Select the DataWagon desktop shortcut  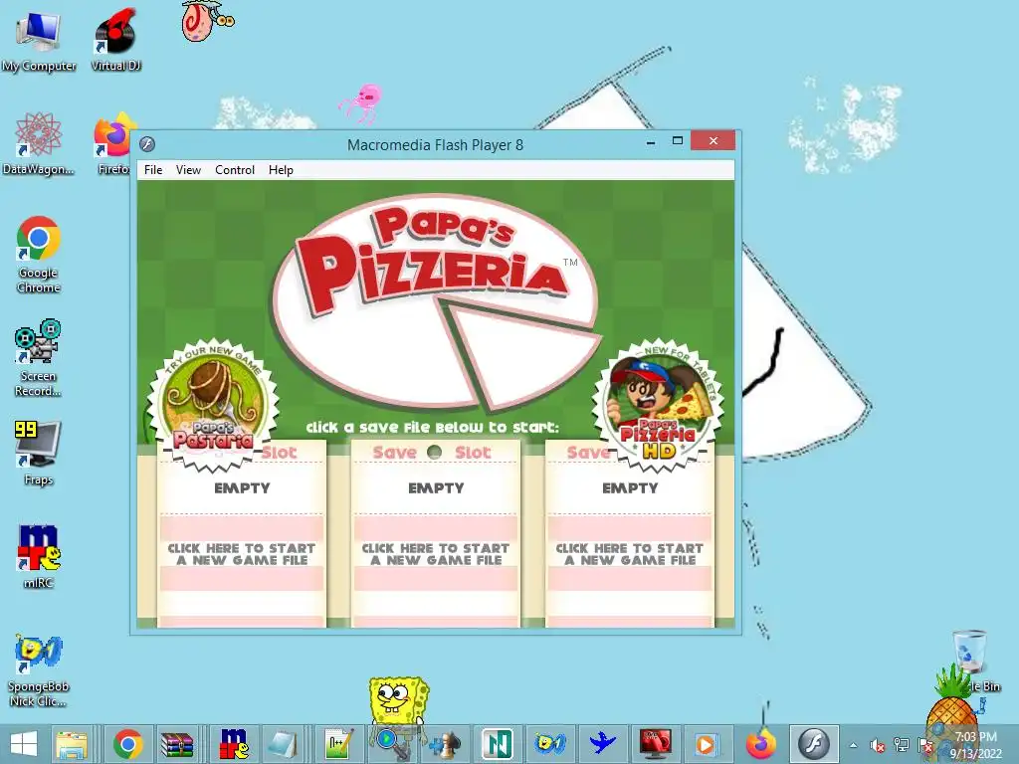pyautogui.click(x=39, y=144)
